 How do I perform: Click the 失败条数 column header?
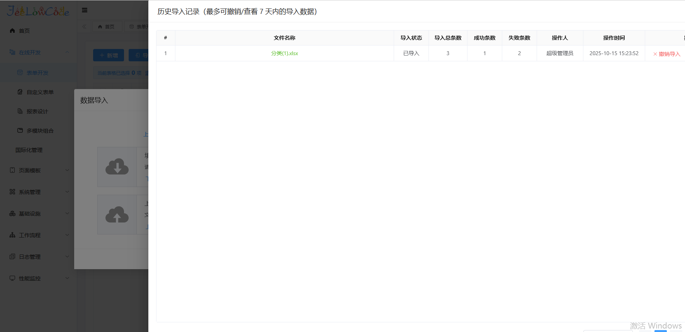[519, 38]
